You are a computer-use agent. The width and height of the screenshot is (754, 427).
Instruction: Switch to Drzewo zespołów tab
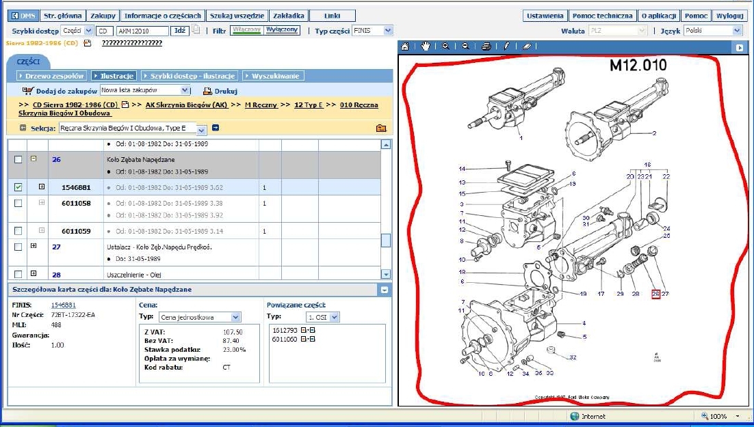pyautogui.click(x=52, y=76)
